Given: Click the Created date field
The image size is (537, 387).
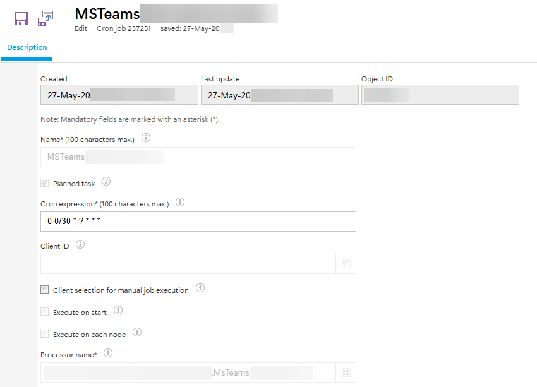Looking at the screenshot, I should (x=119, y=95).
